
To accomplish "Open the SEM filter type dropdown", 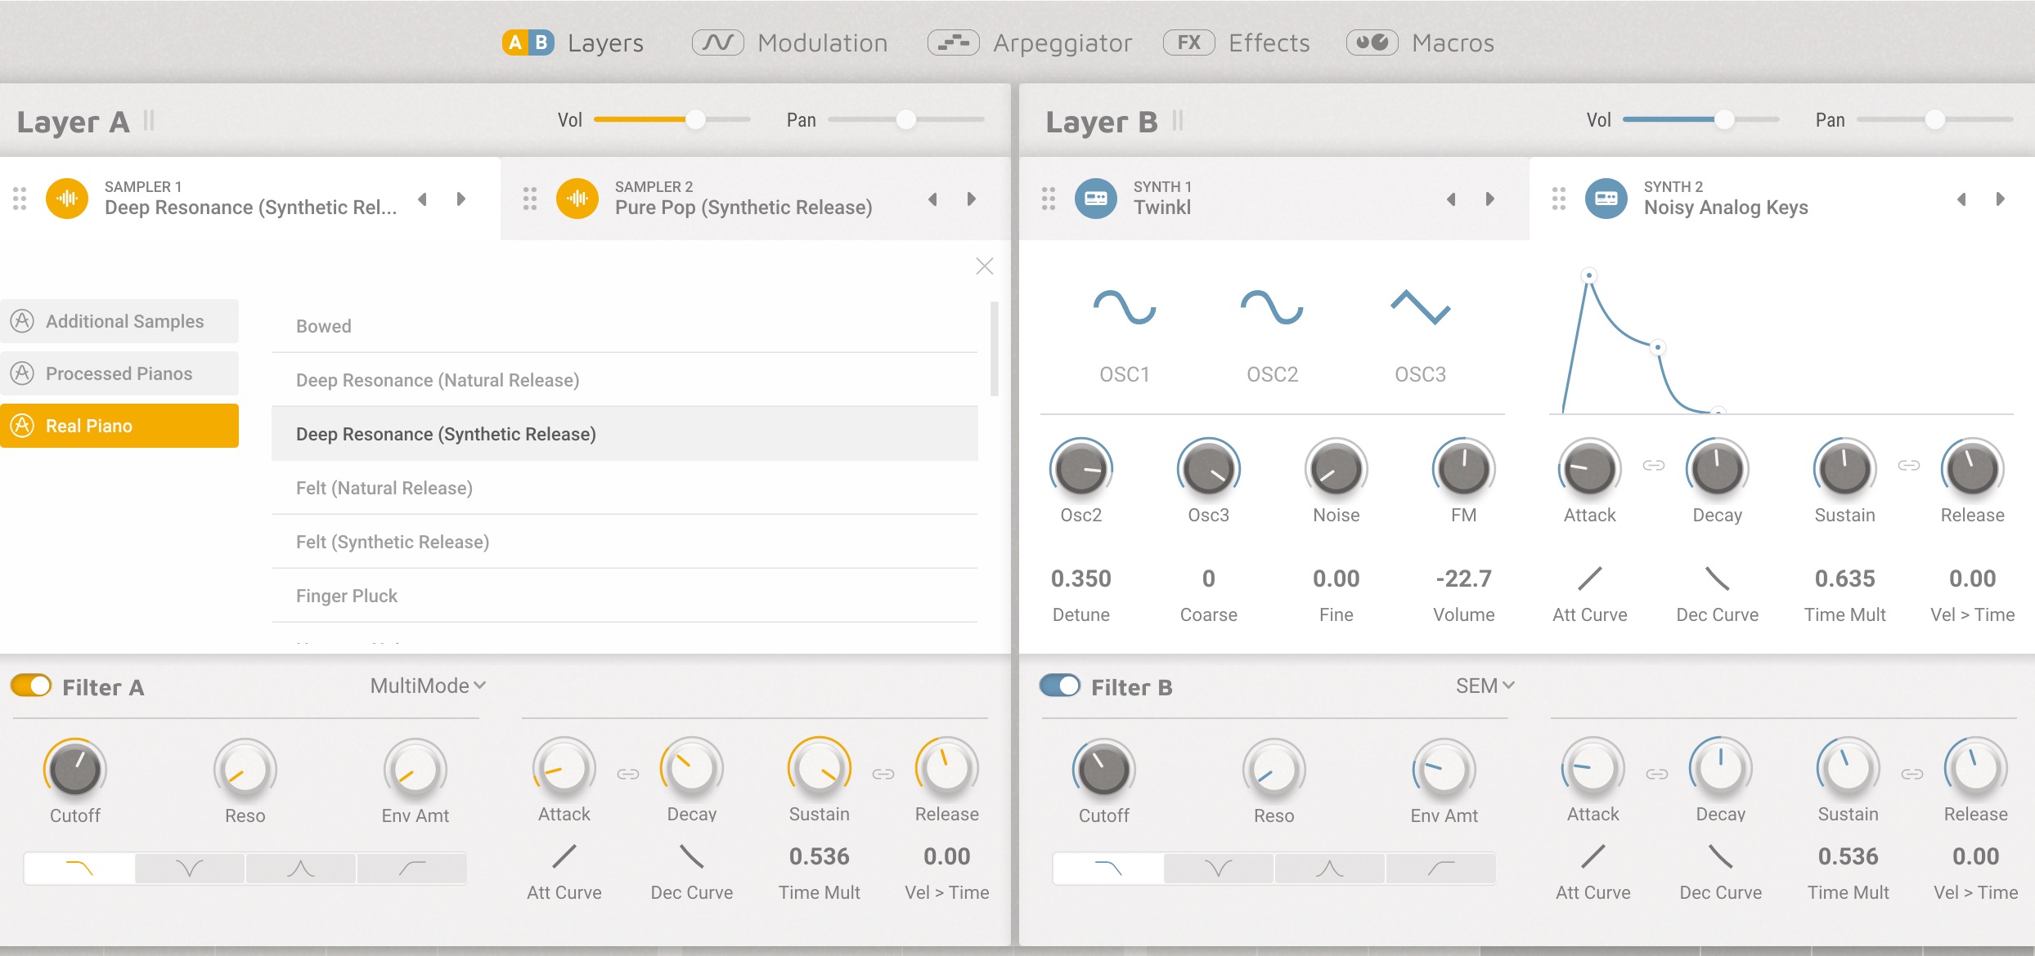I will (x=1485, y=686).
